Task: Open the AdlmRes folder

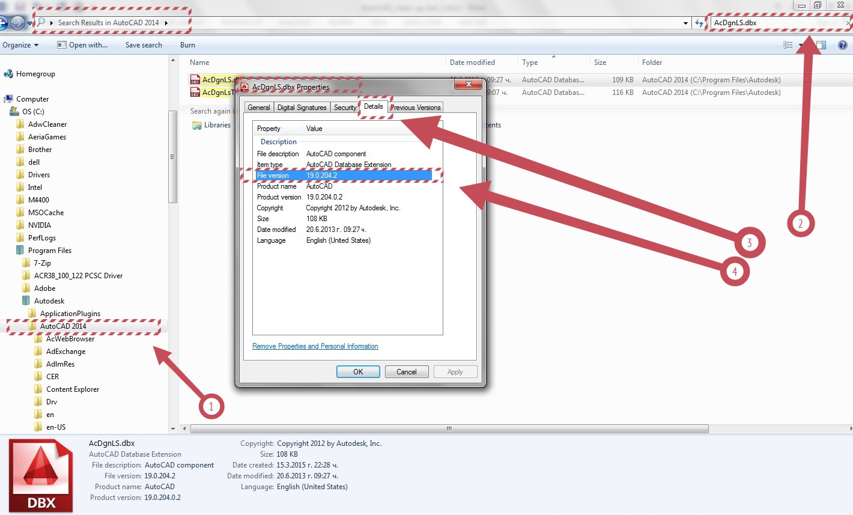Action: [x=55, y=364]
